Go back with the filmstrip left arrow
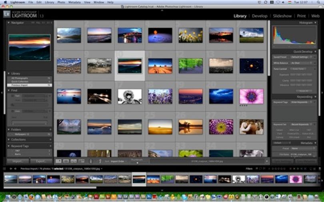 11,169
